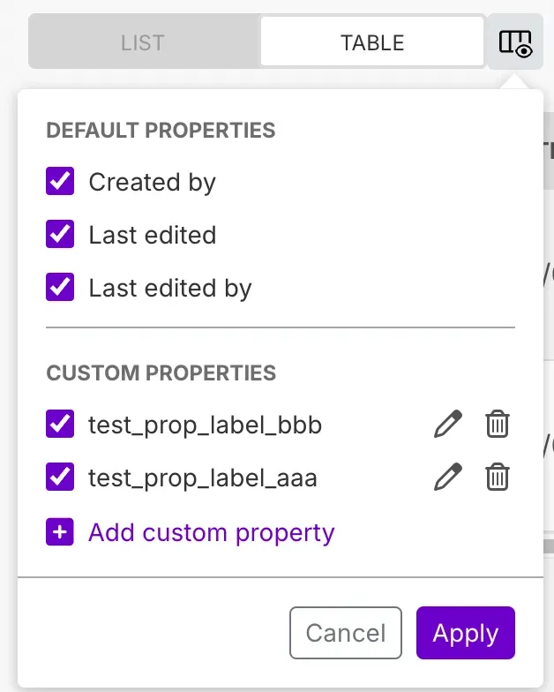This screenshot has height=692, width=554.
Task: Click the Apply button
Action: 465,633
